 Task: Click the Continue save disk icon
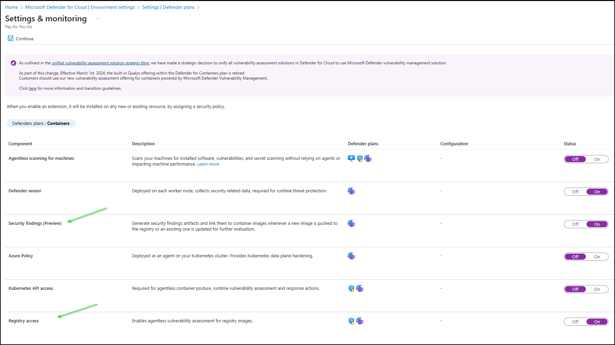point(11,38)
